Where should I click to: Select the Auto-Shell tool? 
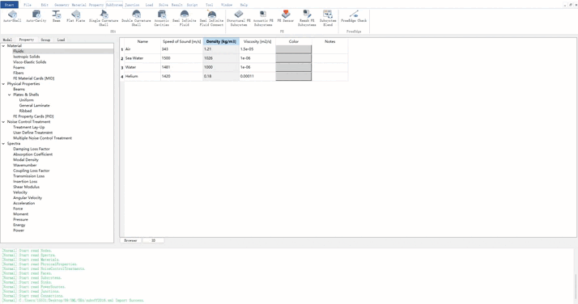click(12, 16)
